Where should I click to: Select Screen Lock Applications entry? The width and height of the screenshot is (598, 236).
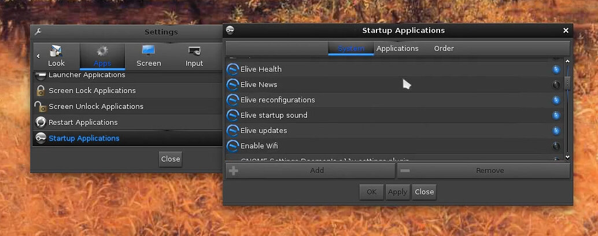(x=127, y=91)
